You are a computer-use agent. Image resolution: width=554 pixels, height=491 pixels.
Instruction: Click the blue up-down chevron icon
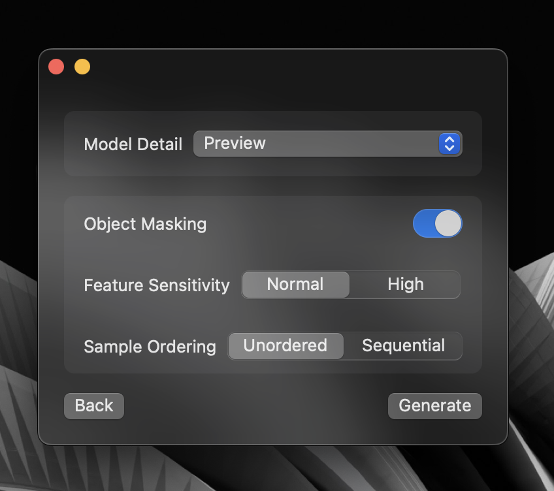tap(449, 144)
